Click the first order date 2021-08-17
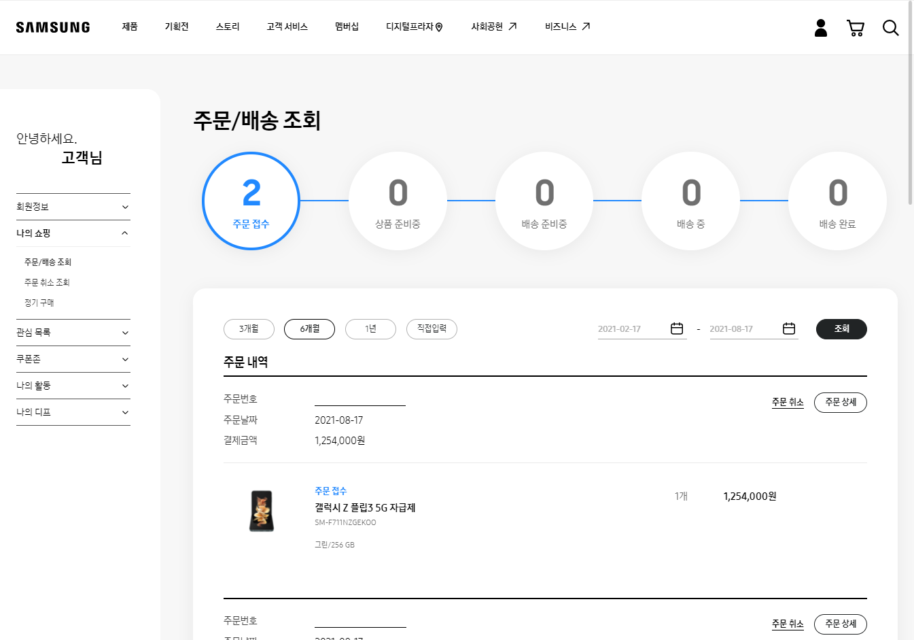 339,420
